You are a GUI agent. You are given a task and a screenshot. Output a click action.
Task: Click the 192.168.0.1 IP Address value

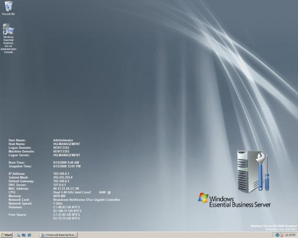pos(61,173)
